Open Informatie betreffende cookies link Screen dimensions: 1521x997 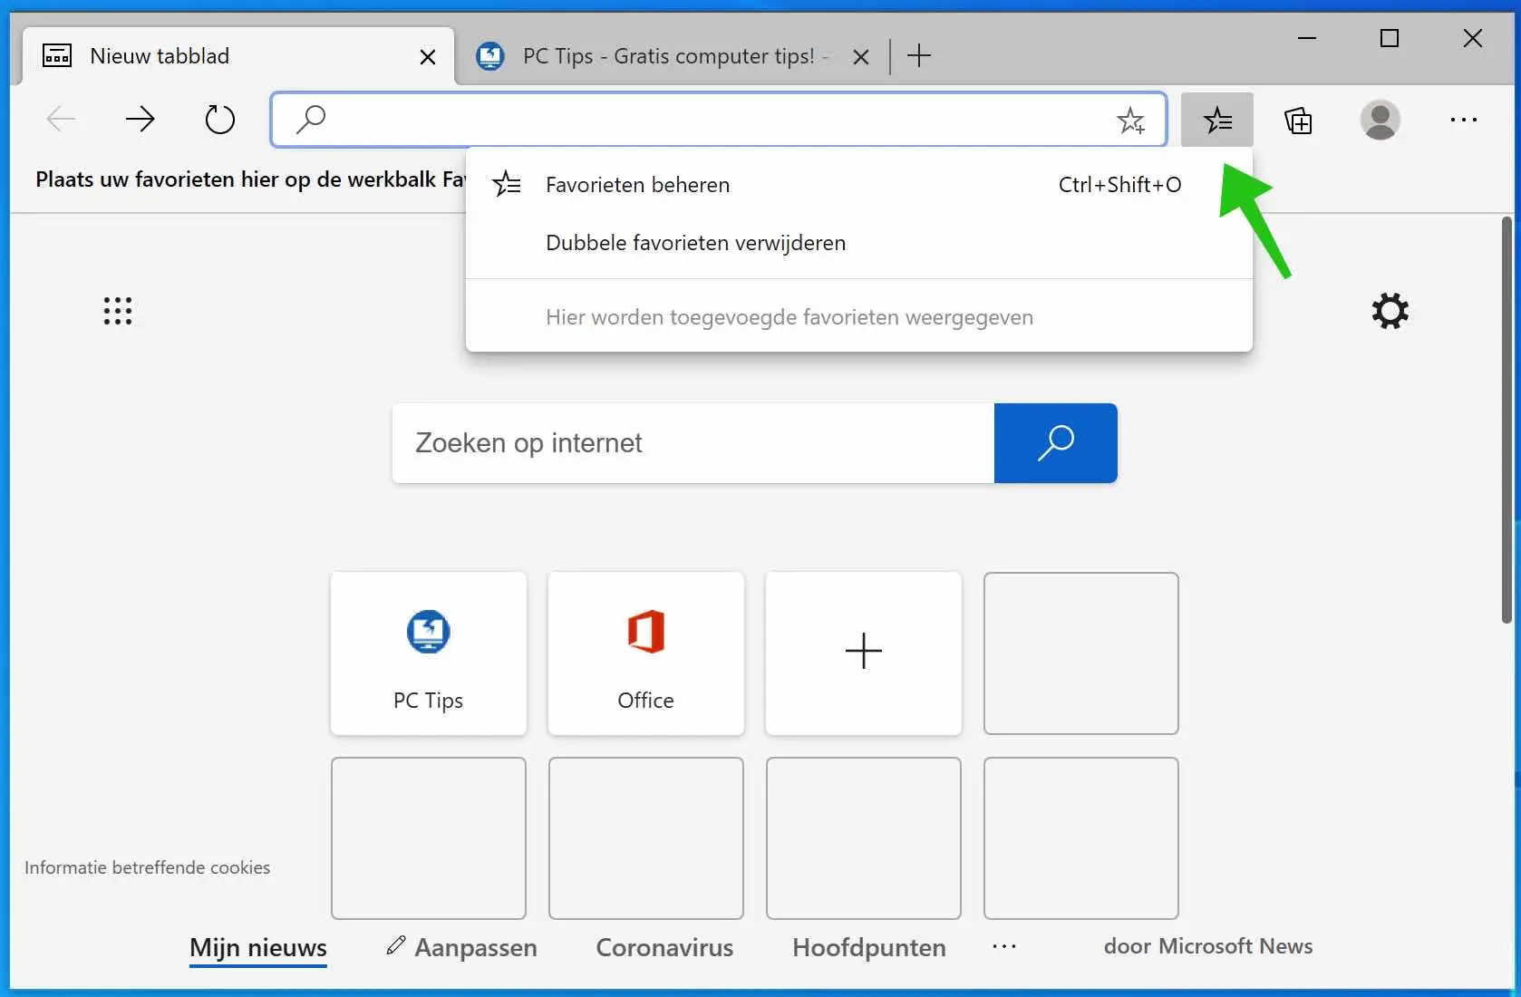[x=147, y=867]
